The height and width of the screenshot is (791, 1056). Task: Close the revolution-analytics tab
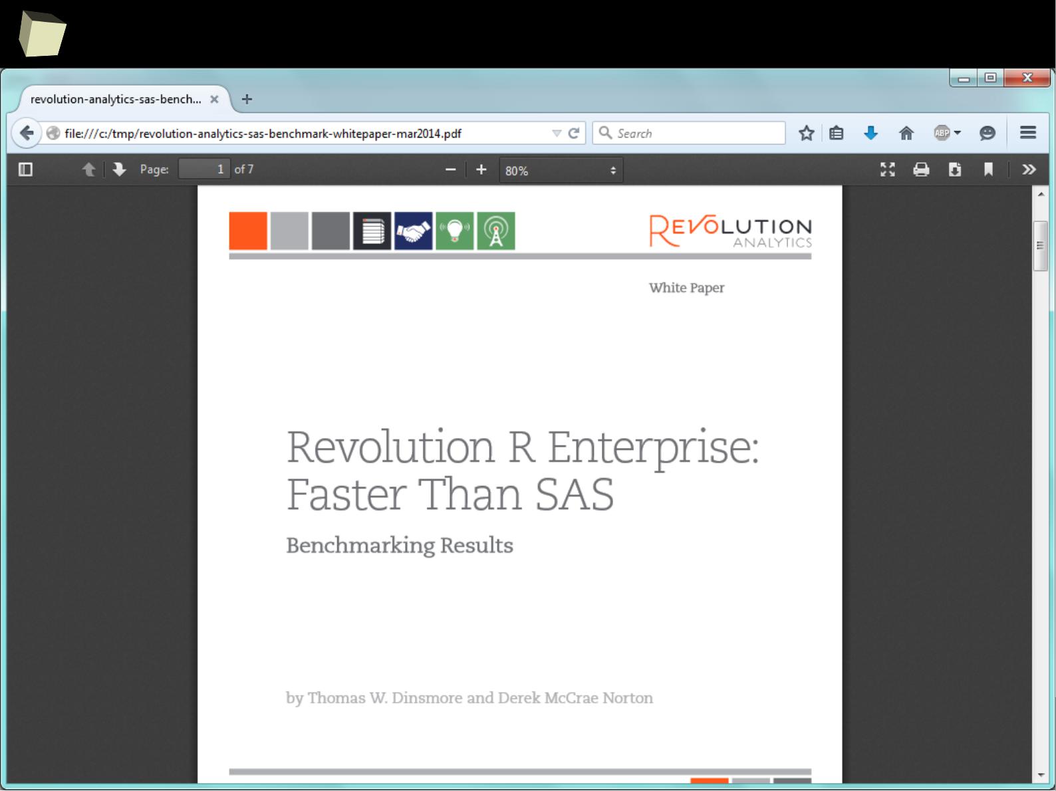click(x=214, y=99)
